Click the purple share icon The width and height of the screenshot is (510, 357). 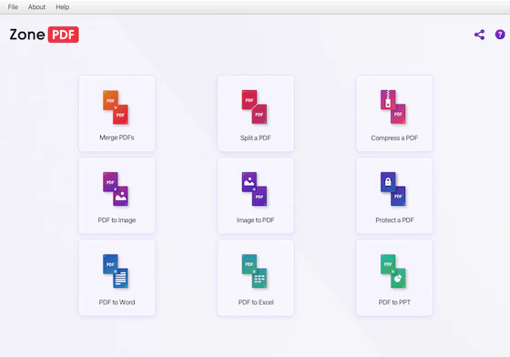(479, 35)
